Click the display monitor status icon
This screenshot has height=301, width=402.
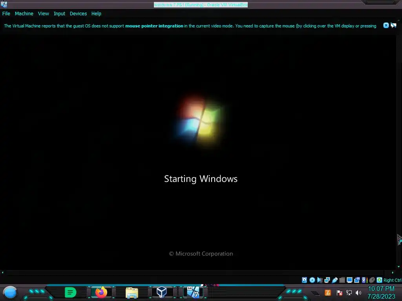pyautogui.click(x=349, y=280)
